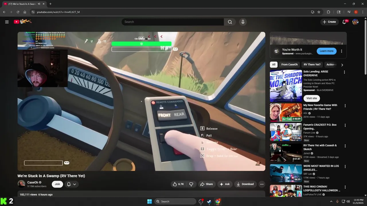Open the YouTube guide hamburger menu
This screenshot has height=206, width=367.
(x=7, y=22)
